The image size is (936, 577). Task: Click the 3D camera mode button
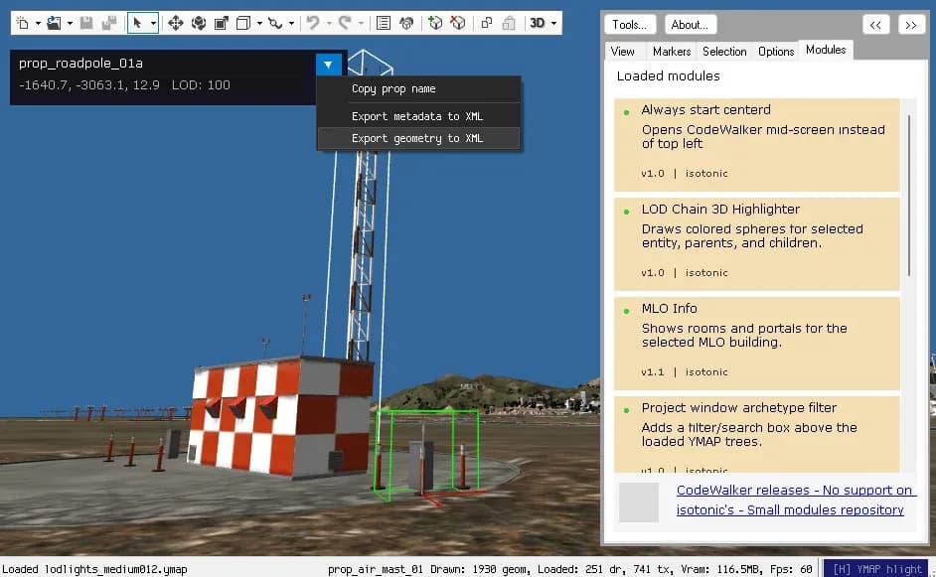538,23
